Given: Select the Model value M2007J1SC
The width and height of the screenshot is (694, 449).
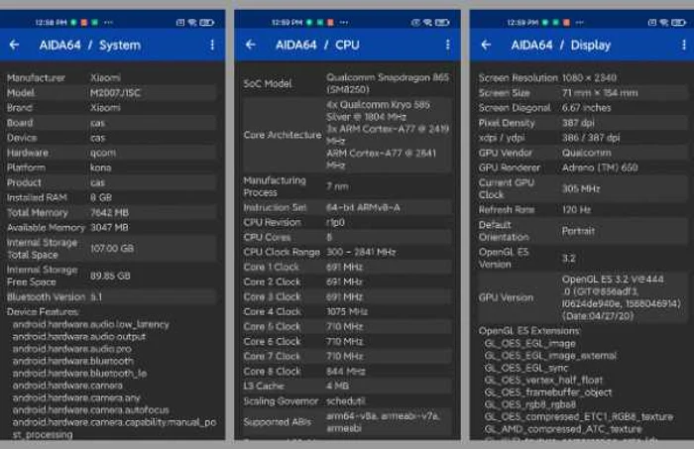Looking at the screenshot, I should [x=115, y=93].
